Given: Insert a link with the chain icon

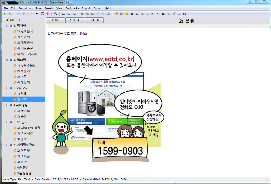Looking at the screenshot, I should click(103, 14).
